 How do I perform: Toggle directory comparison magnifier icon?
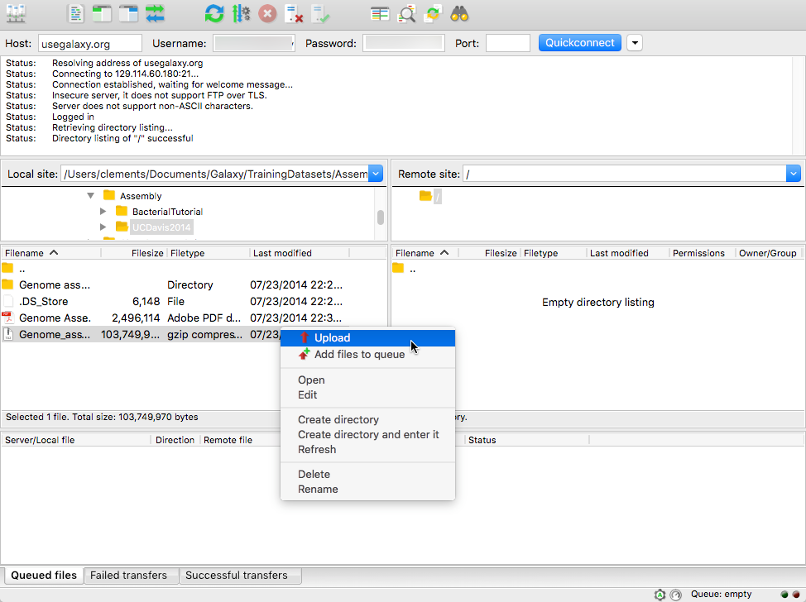[406, 14]
